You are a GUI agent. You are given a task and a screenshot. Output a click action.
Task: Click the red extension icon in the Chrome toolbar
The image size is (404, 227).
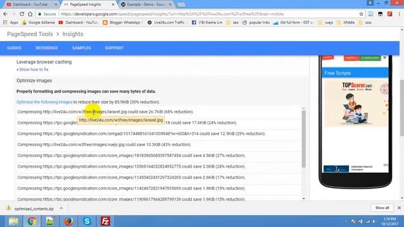click(390, 14)
